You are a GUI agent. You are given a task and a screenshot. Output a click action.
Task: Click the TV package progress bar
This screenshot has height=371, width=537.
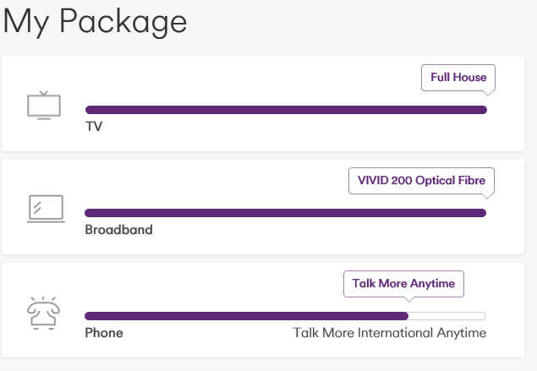click(286, 110)
